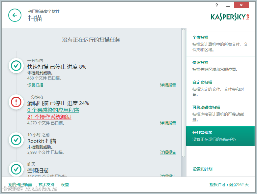
Task: Click the green checkmark icon for 快速扫描
Action: pyautogui.click(x=16, y=66)
